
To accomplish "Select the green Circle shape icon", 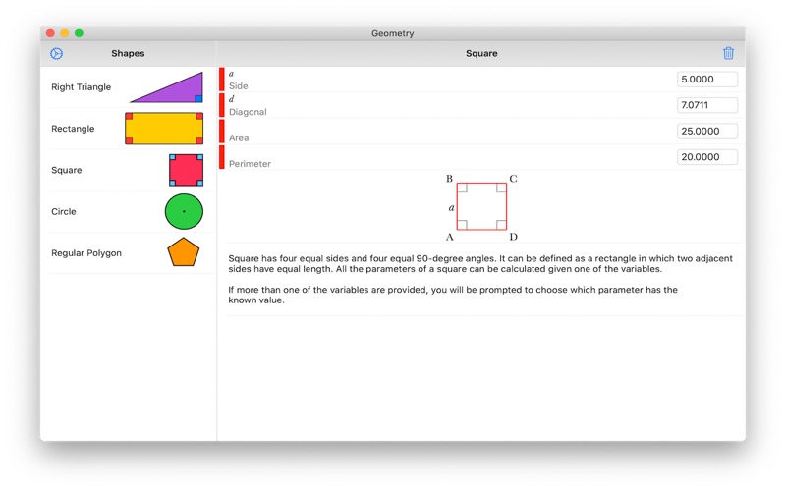I will pyautogui.click(x=184, y=211).
